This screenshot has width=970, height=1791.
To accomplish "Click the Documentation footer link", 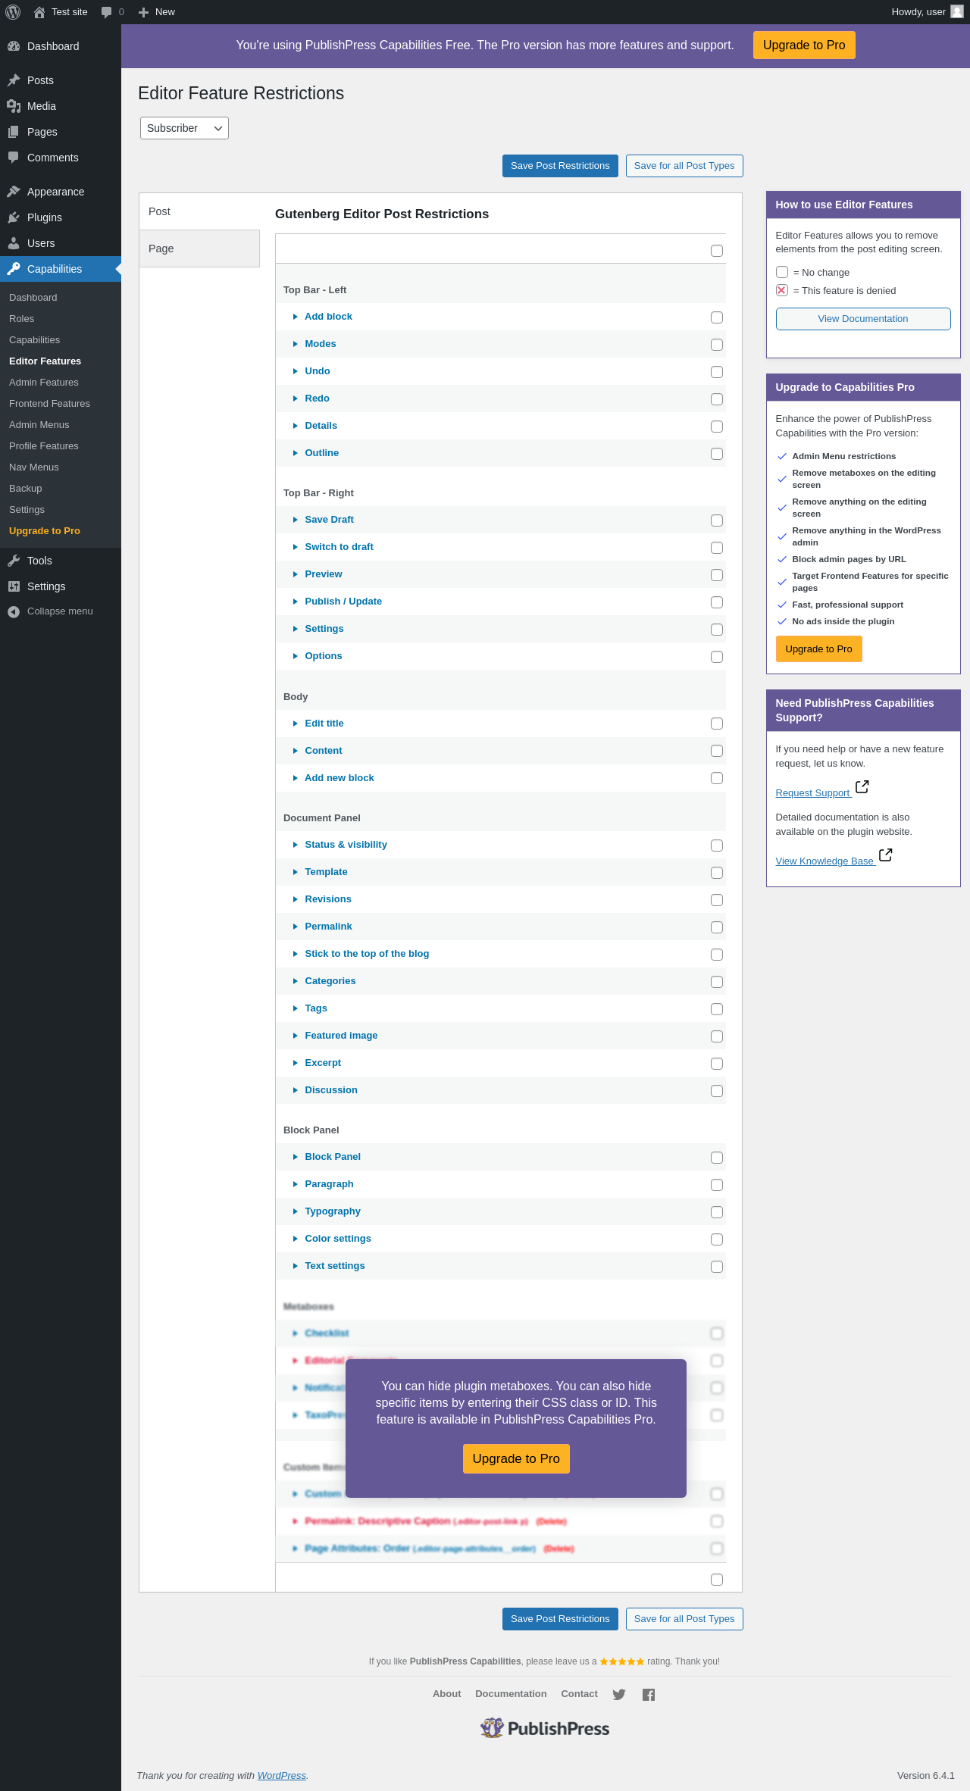I will (x=511, y=1694).
